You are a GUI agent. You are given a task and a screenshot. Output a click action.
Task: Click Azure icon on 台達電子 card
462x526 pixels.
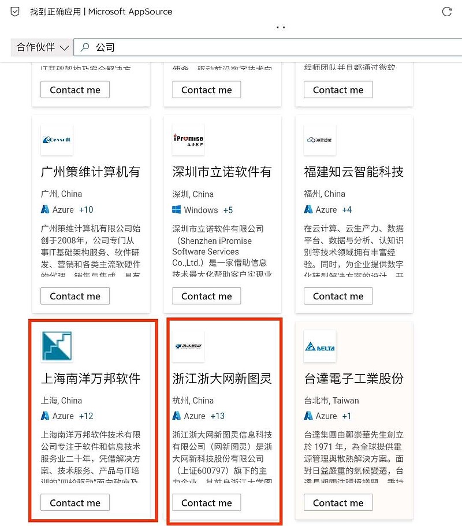(x=308, y=416)
